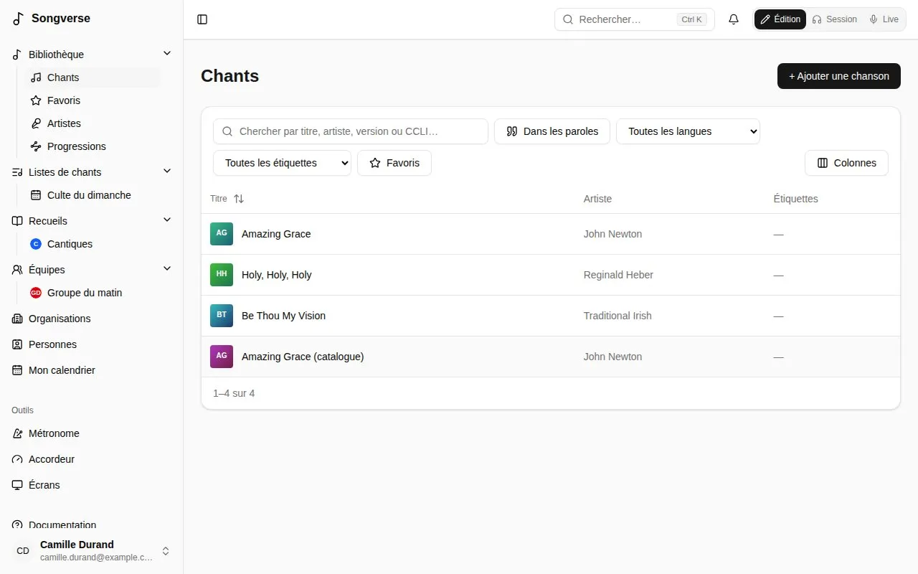Viewport: 918px width, 574px height.
Task: Click the Songverse logo icon
Action: pyautogui.click(x=19, y=19)
